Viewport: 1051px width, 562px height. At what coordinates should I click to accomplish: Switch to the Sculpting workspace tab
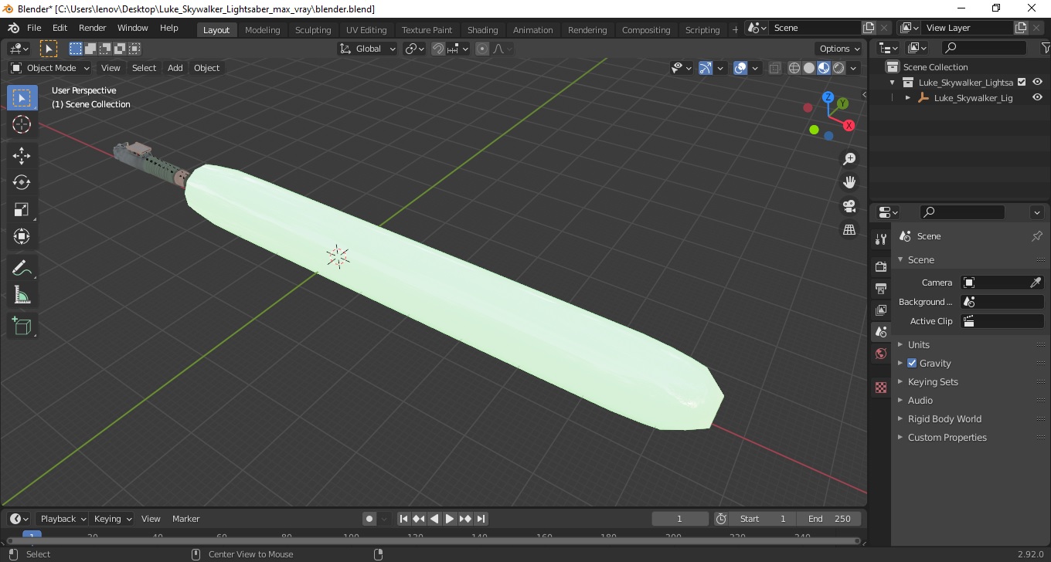(313, 30)
